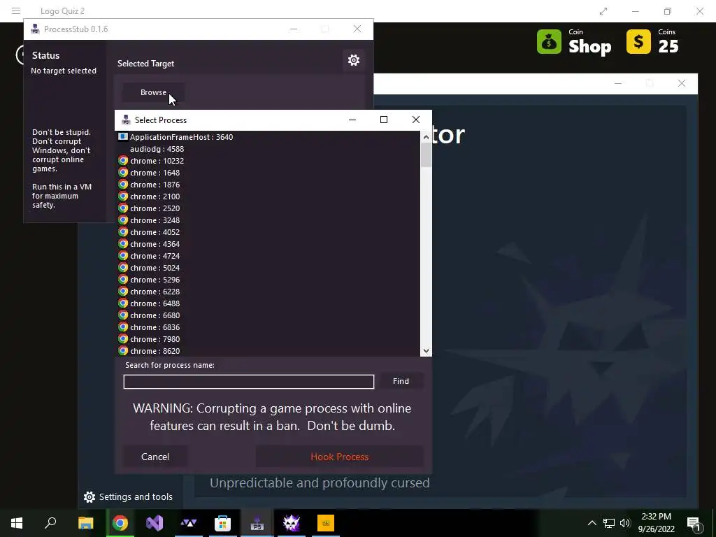This screenshot has height=537, width=716.
Task: Select chrome : 6228 process
Action: pyautogui.click(x=268, y=292)
